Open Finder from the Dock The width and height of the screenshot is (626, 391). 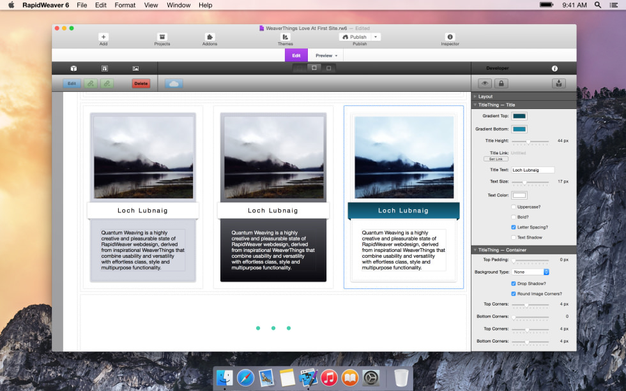225,378
